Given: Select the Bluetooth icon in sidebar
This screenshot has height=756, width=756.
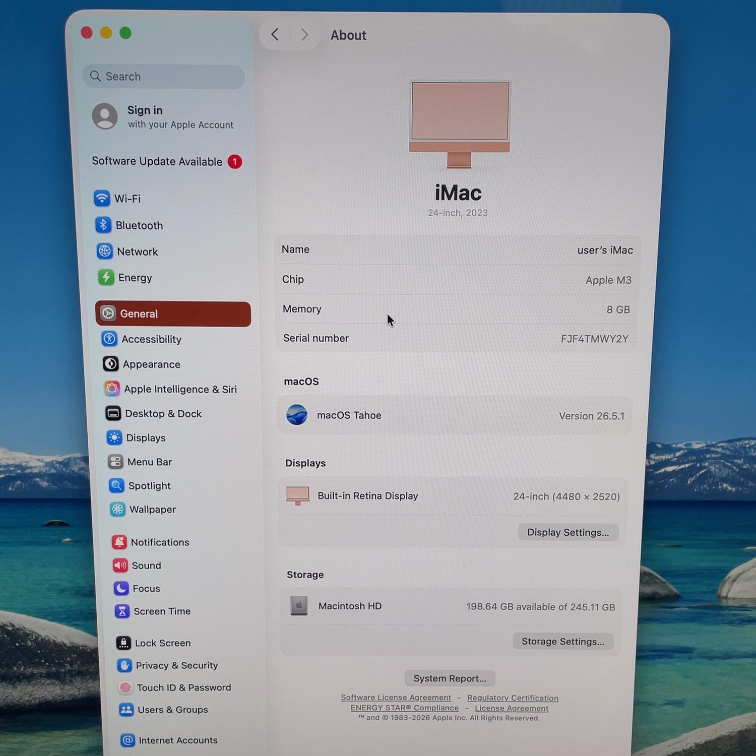Looking at the screenshot, I should (x=103, y=225).
